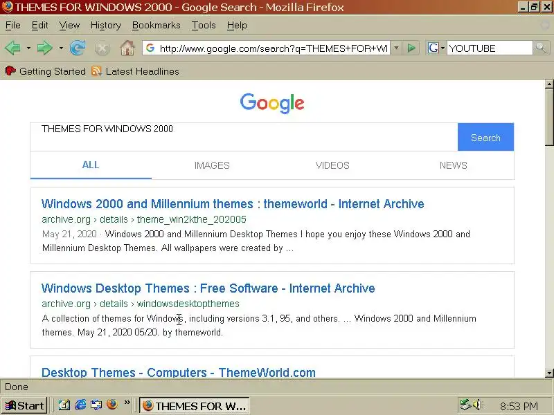Viewport: 554px width, 415px height.
Task: Click the Latest Headlines bookmark label
Action: (x=143, y=71)
